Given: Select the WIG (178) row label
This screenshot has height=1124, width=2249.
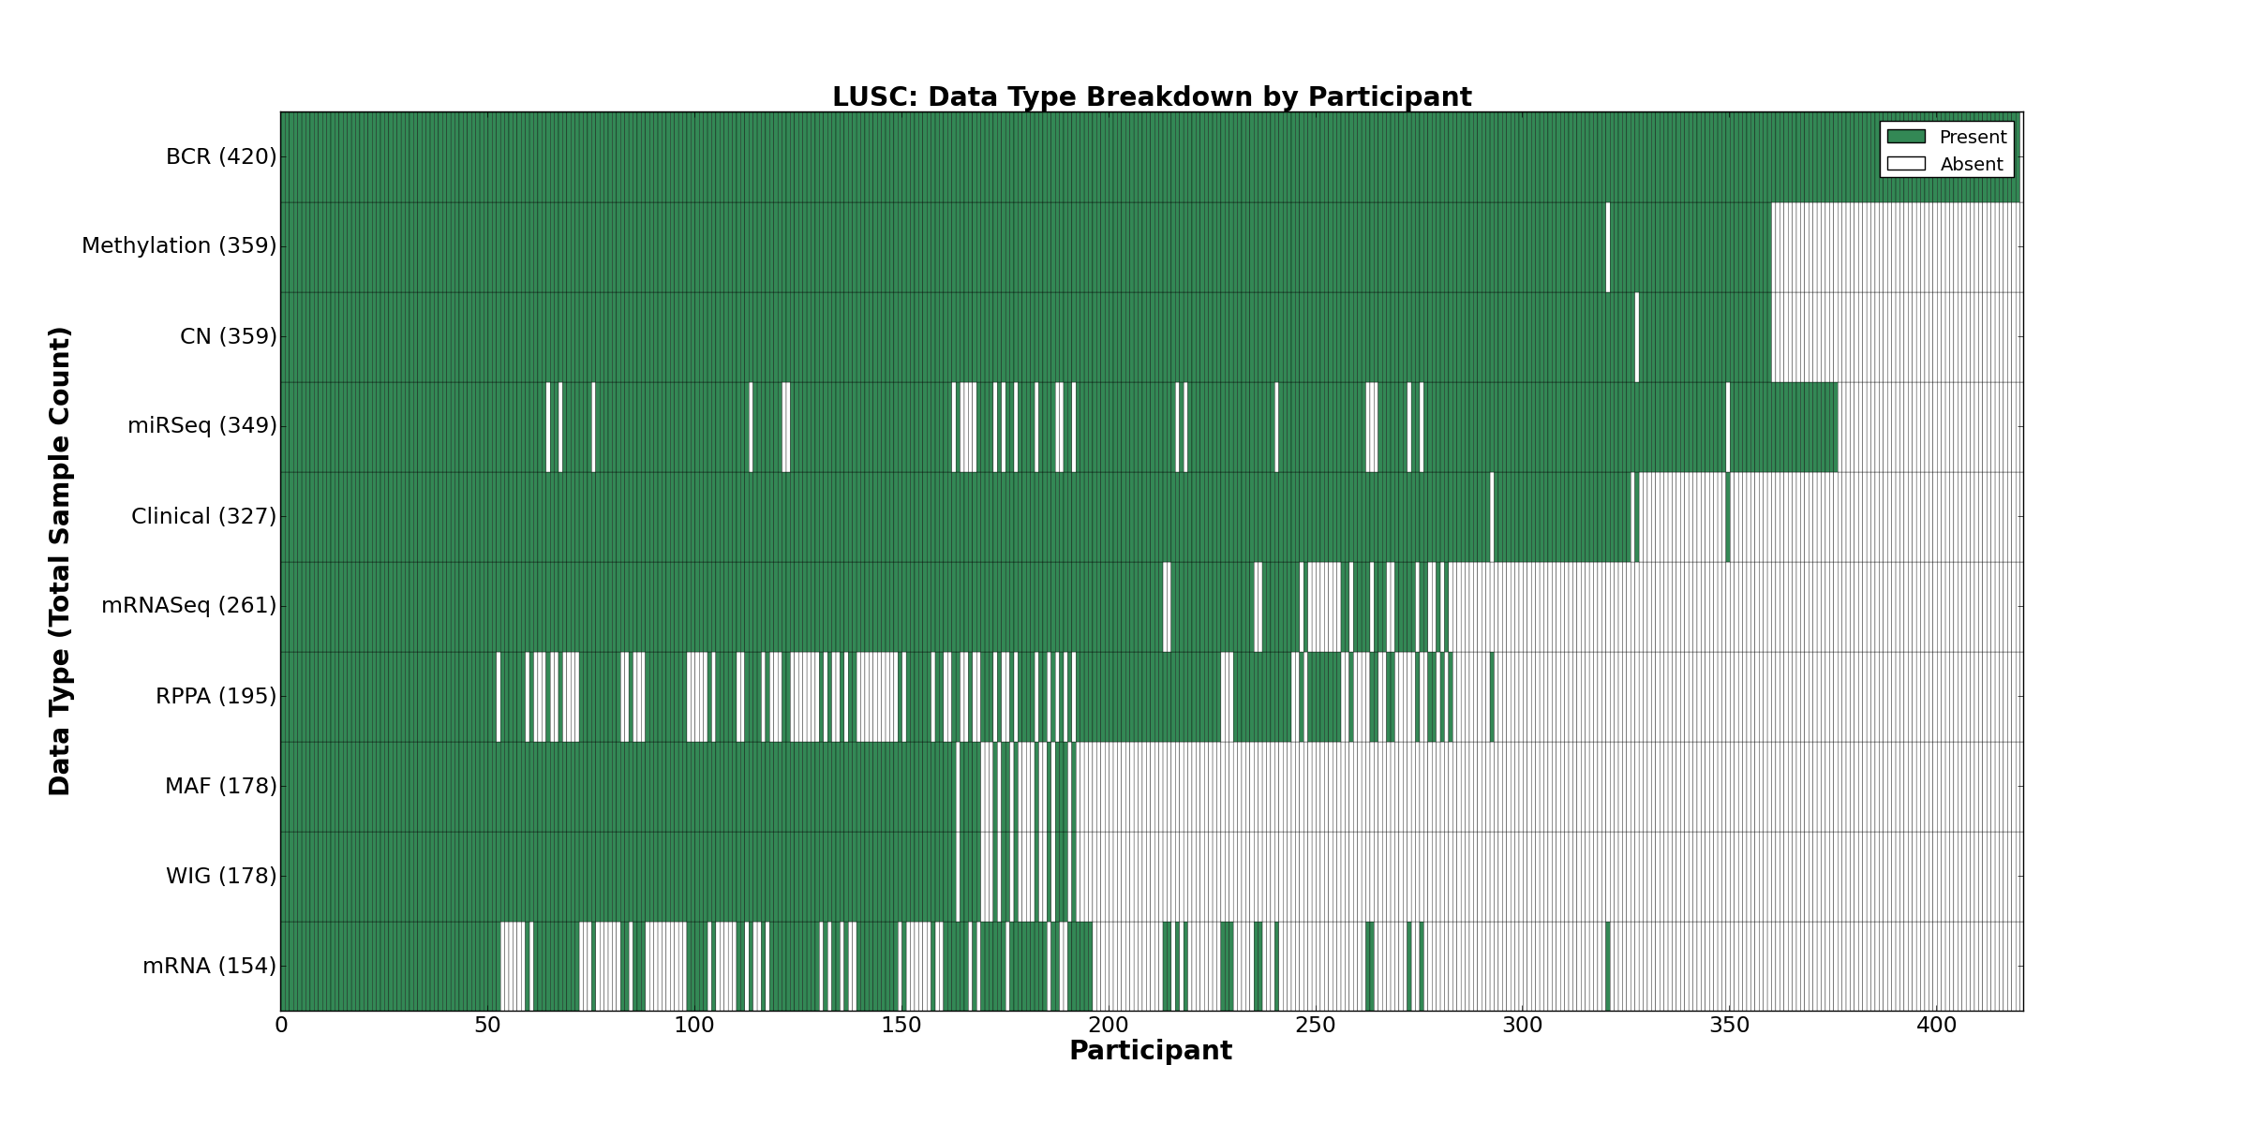Looking at the screenshot, I should click(x=221, y=876).
